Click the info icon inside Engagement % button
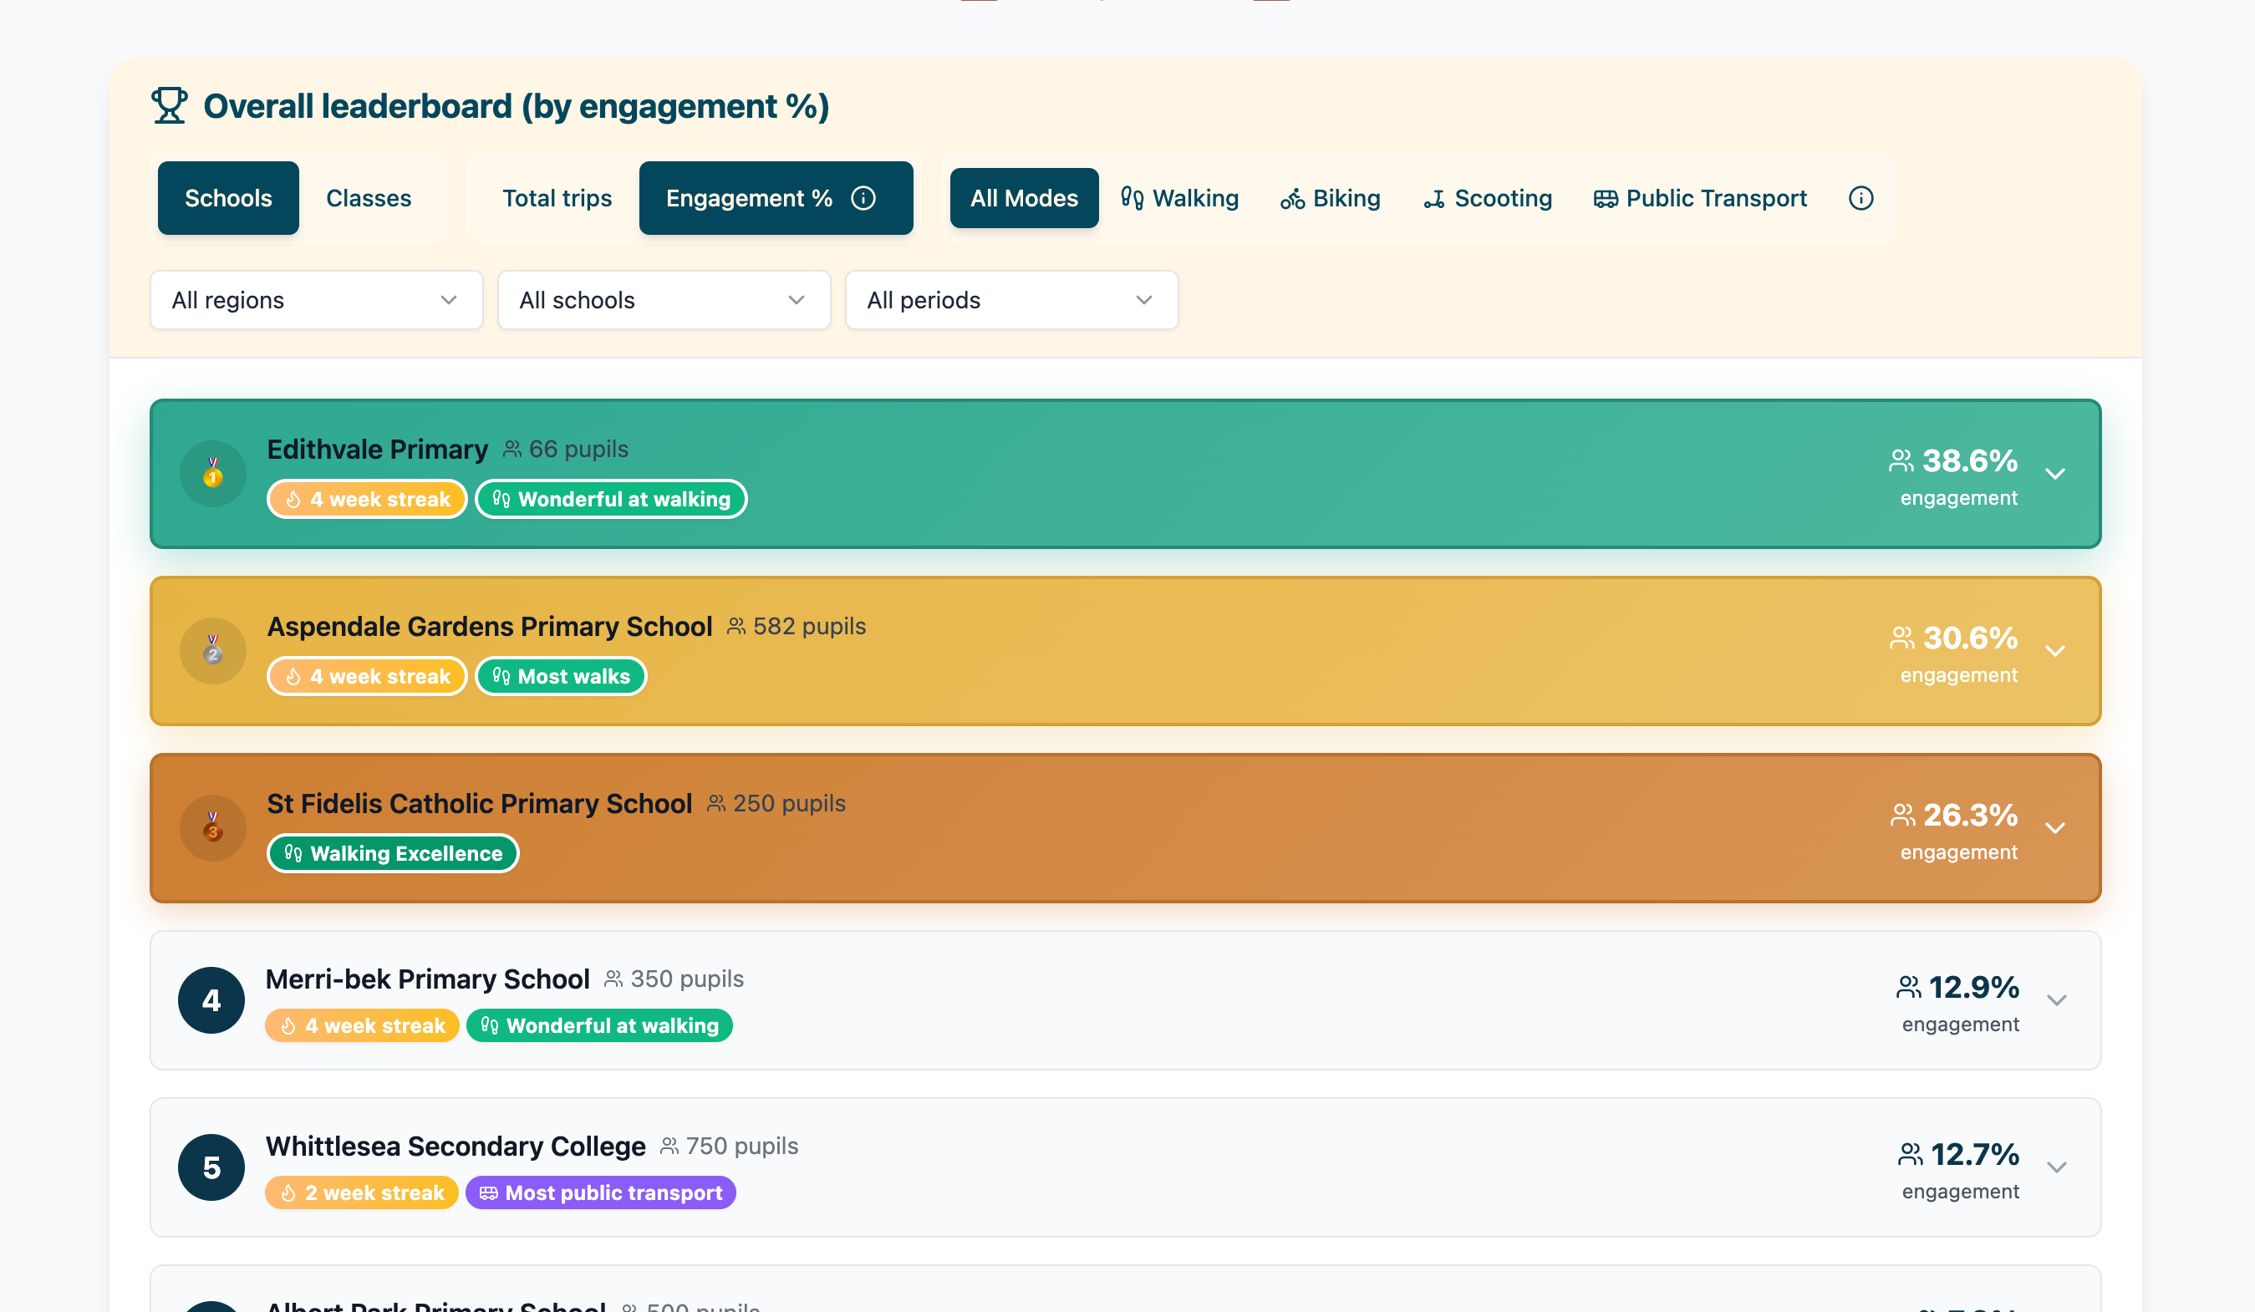Image resolution: width=2255 pixels, height=1312 pixels. [x=863, y=198]
